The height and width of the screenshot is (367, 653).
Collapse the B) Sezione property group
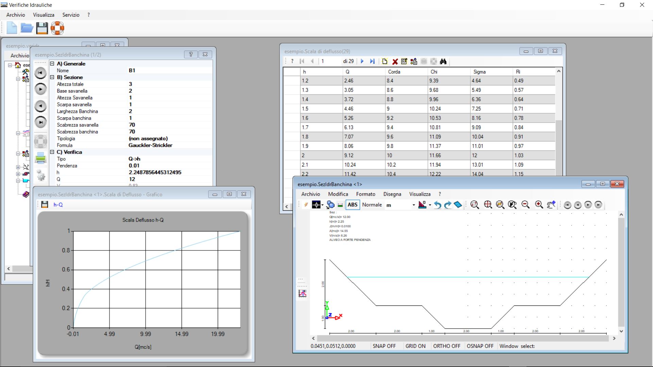(x=52, y=77)
